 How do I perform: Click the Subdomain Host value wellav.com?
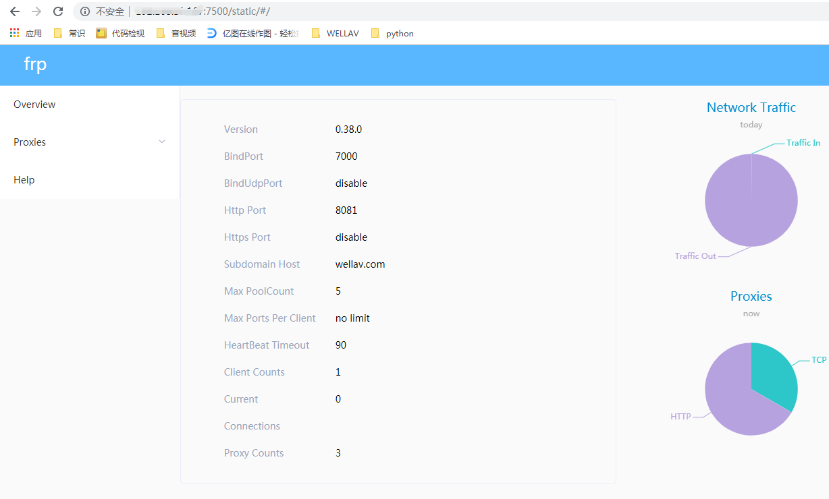coord(360,264)
